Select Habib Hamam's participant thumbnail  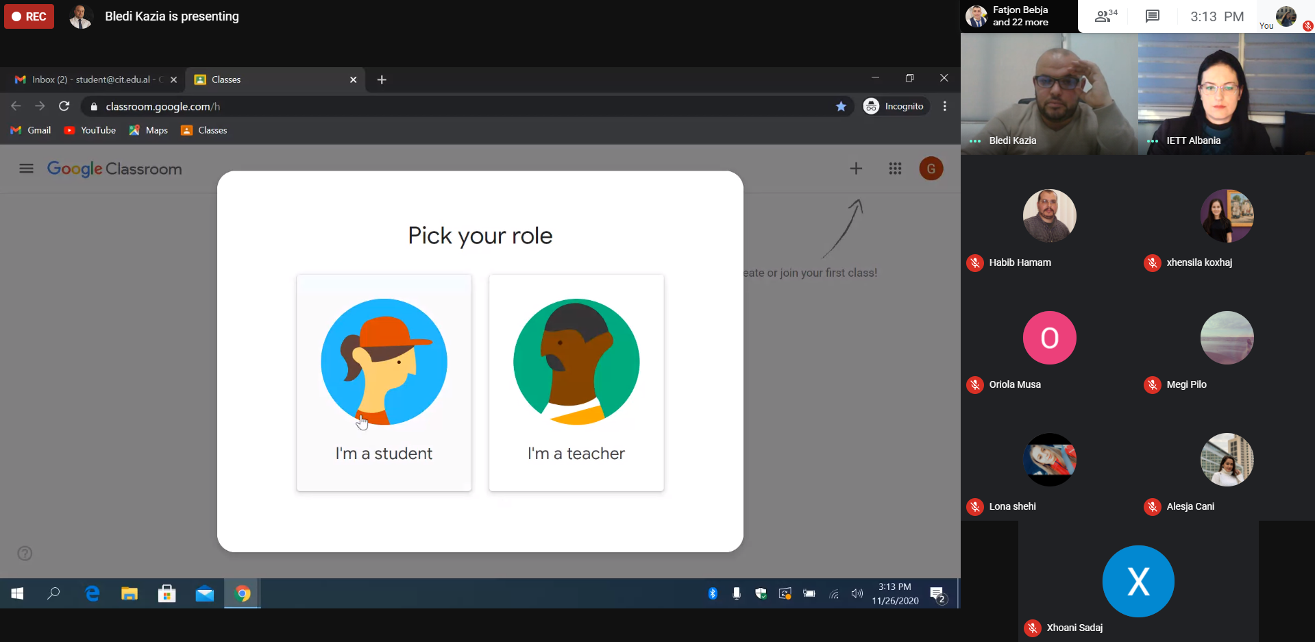pos(1049,216)
